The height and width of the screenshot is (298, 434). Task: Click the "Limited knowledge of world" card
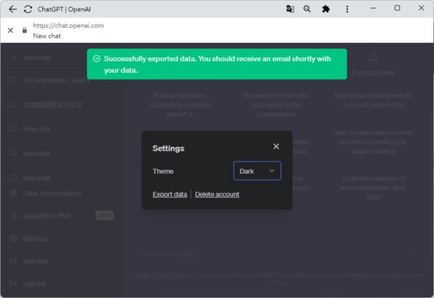coord(373,187)
